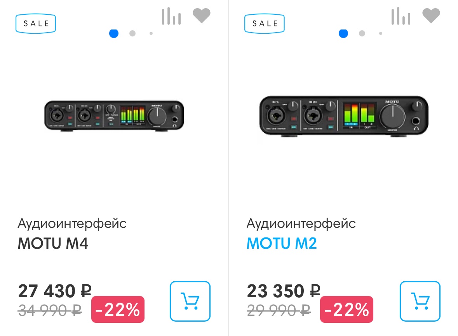Add MOTU M4 to shopping cart
Screen dimensions: 458x336
[190, 301]
